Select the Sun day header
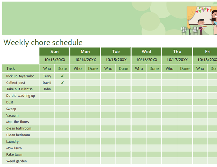Image resolution: width=217 pixels, height=167 pixels. (54, 51)
